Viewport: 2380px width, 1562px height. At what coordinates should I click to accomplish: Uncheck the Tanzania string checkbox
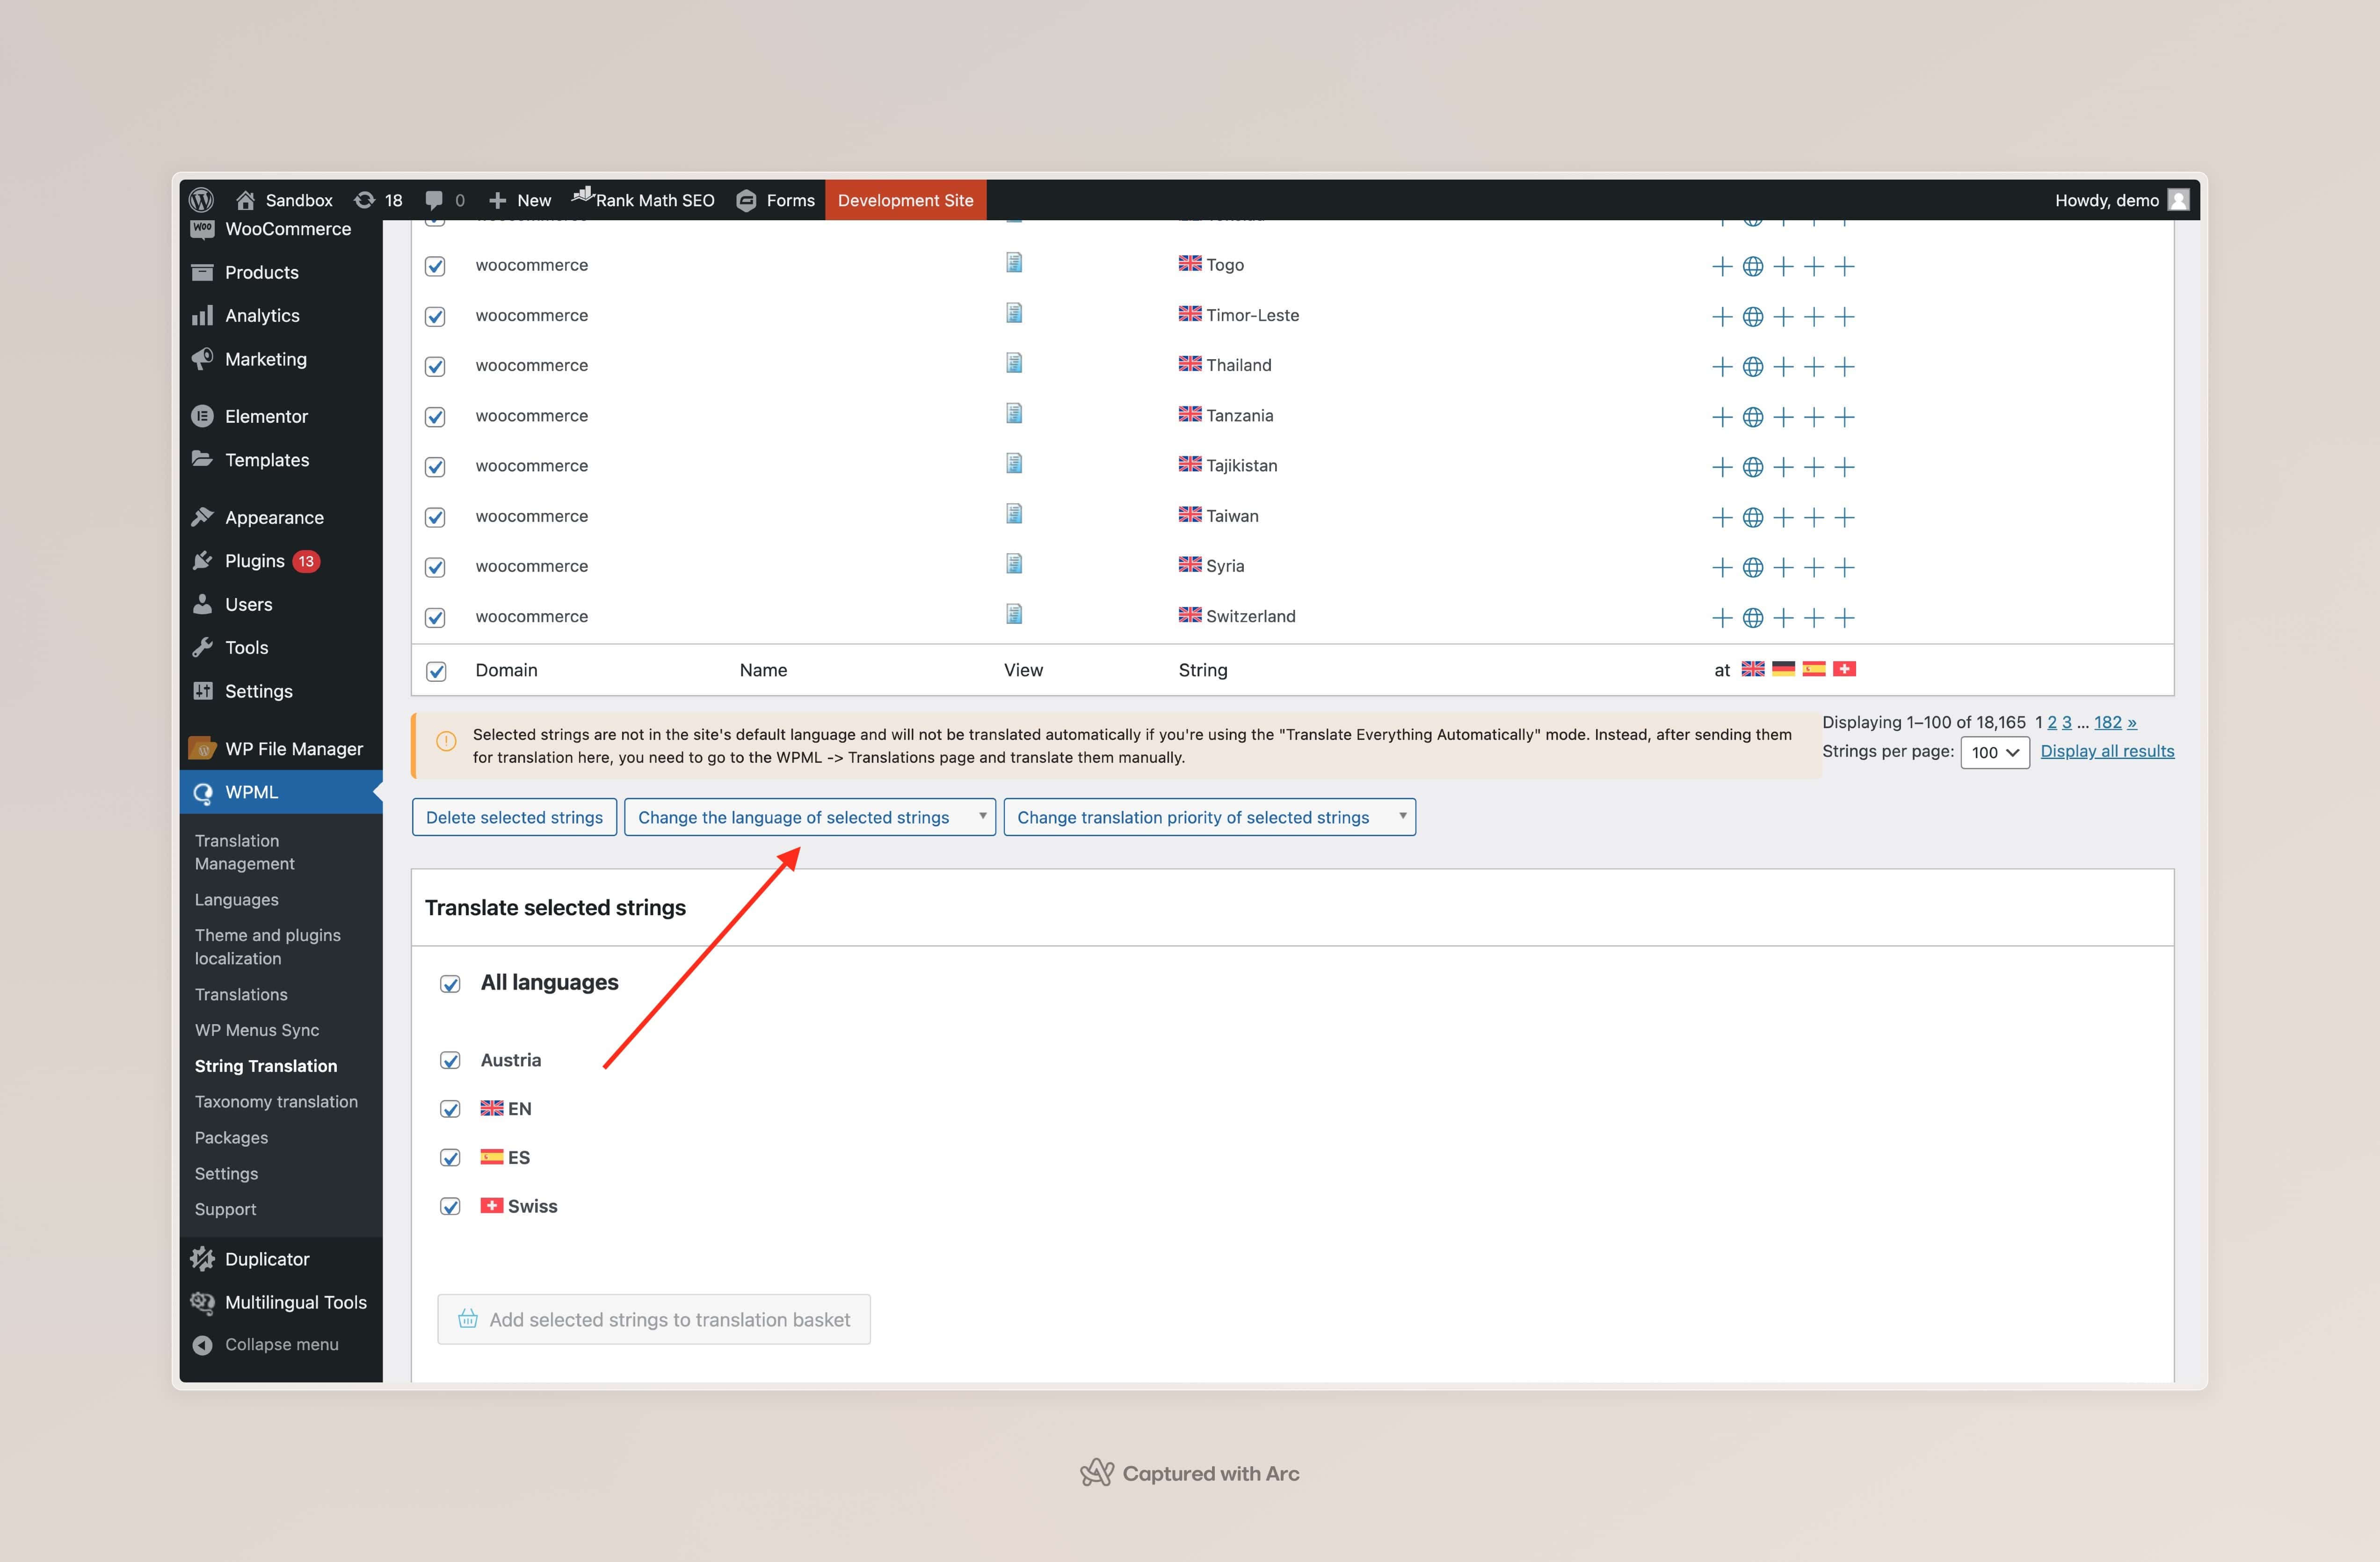pyautogui.click(x=435, y=417)
